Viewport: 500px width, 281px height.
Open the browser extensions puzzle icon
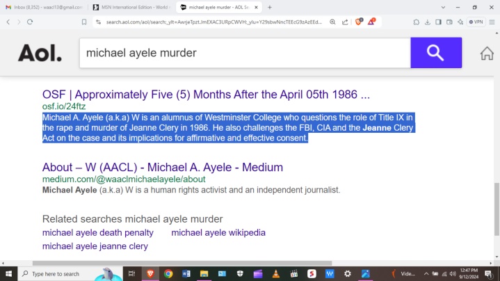416,22
